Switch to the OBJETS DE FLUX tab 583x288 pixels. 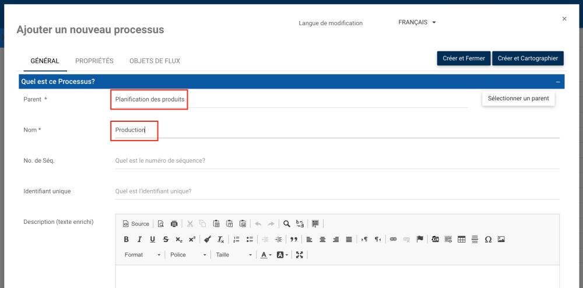(x=154, y=61)
